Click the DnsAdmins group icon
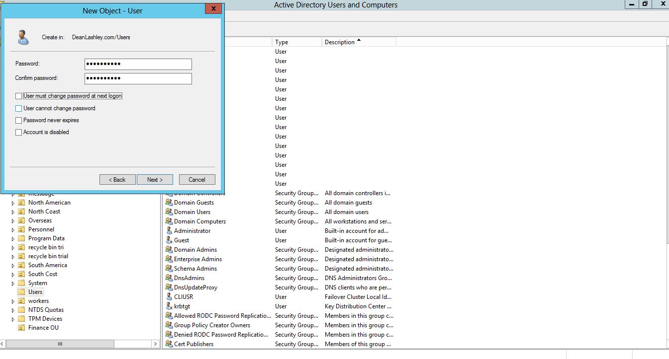The width and height of the screenshot is (669, 359). pyautogui.click(x=169, y=278)
